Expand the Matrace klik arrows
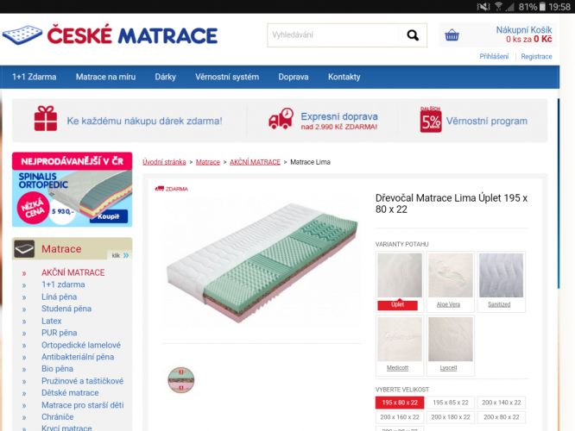 126,255
